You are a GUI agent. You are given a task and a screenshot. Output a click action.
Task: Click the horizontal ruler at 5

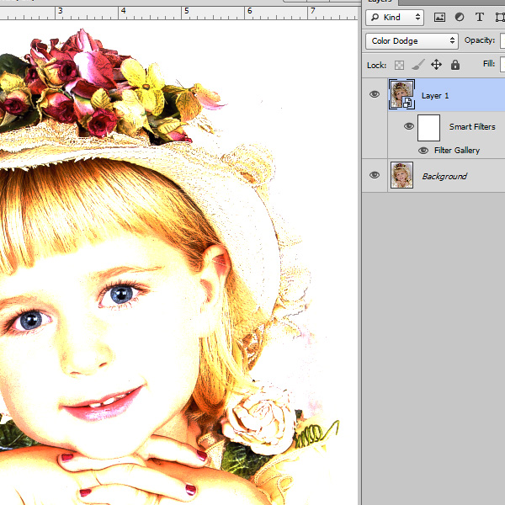coord(187,13)
